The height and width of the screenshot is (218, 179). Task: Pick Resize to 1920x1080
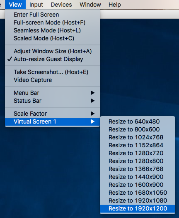click(x=138, y=201)
